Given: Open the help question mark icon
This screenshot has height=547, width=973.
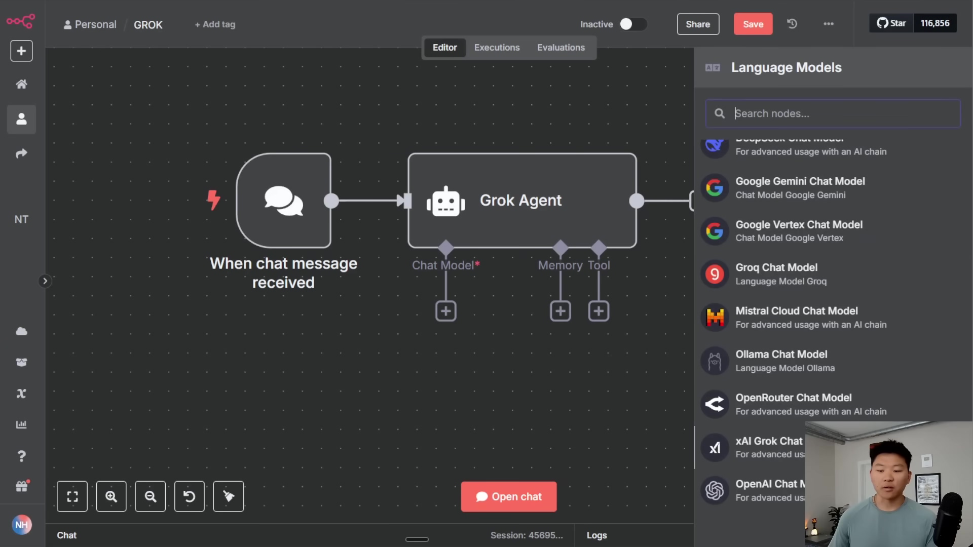Looking at the screenshot, I should [x=21, y=456].
